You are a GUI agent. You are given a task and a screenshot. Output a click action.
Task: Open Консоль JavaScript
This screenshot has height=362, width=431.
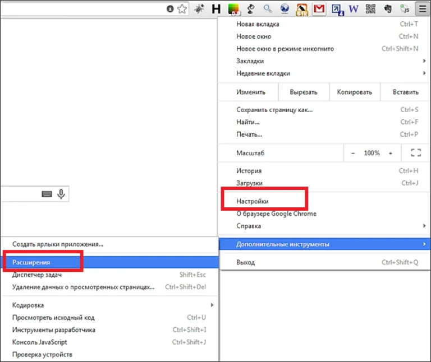click(109, 342)
